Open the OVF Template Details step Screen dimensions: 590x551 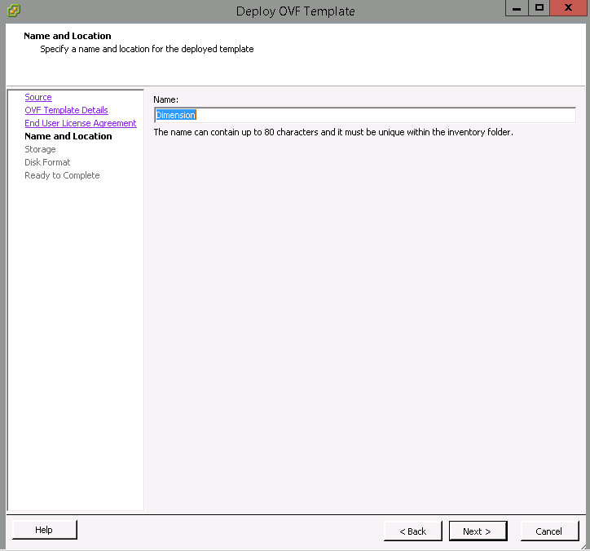[66, 110]
